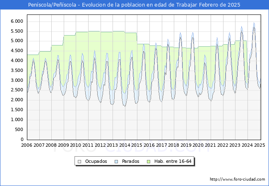
Task: Click the 3.500 y-axis label
Action: tap(17, 70)
